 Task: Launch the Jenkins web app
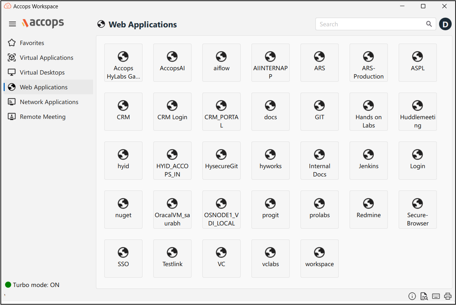tap(369, 161)
